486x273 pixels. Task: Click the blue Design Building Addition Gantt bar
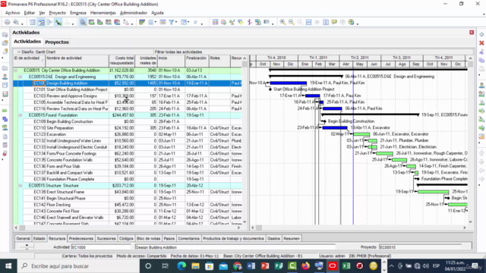(289, 83)
